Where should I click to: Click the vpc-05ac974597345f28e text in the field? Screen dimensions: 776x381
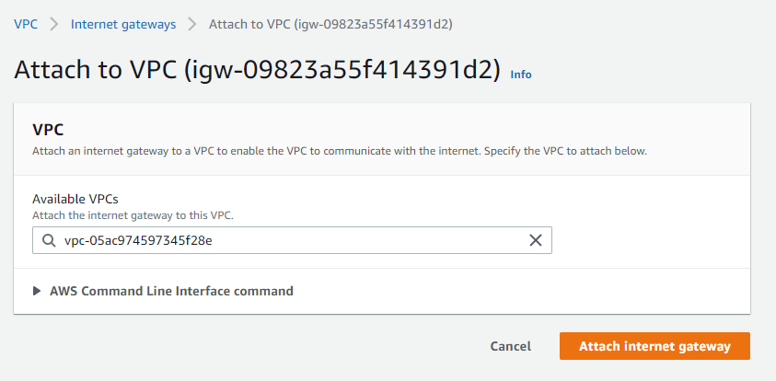(138, 241)
